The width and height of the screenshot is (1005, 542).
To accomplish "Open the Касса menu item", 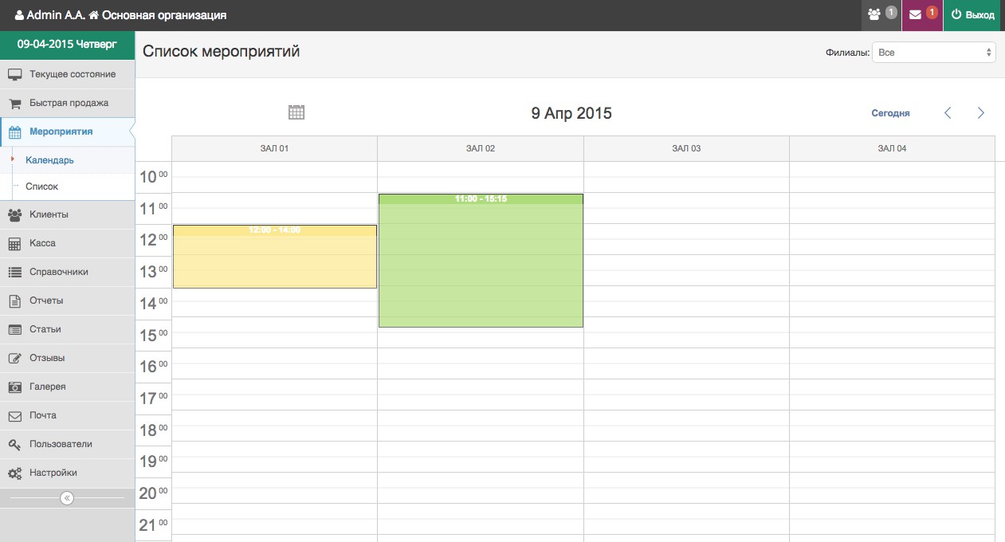I will [42, 243].
